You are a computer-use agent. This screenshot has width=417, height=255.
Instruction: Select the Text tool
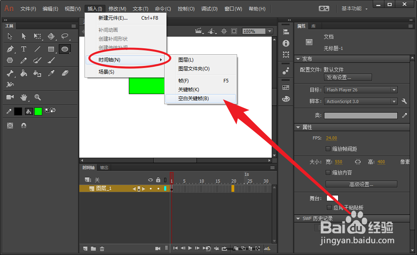(x=23, y=49)
